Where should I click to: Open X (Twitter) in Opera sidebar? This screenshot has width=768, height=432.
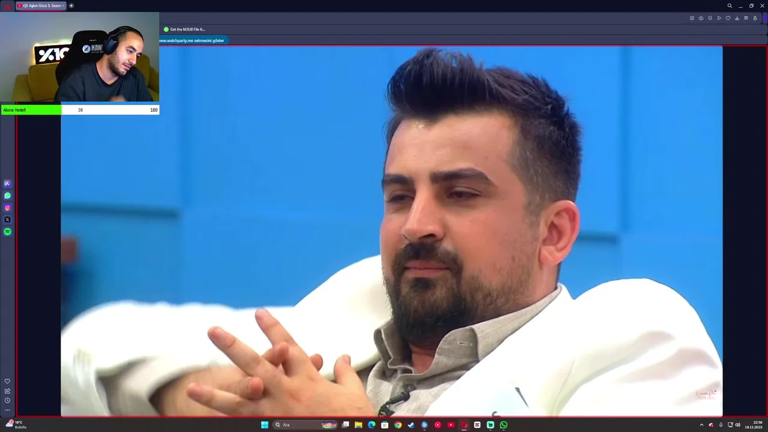pyautogui.click(x=7, y=220)
